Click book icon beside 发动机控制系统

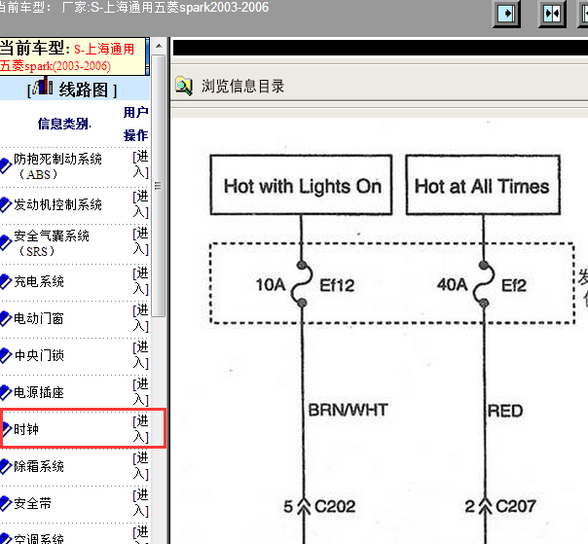[x=5, y=204]
